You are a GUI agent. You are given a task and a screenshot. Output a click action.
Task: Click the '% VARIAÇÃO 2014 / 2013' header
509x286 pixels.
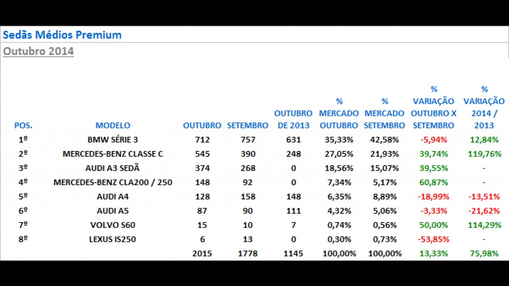click(484, 107)
